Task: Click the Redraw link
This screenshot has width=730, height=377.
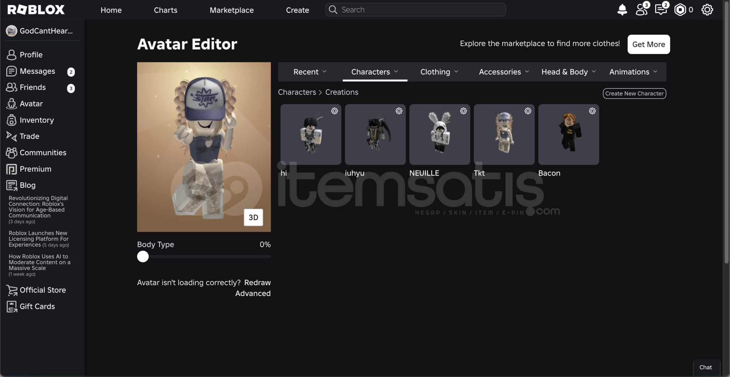Action: pos(257,282)
